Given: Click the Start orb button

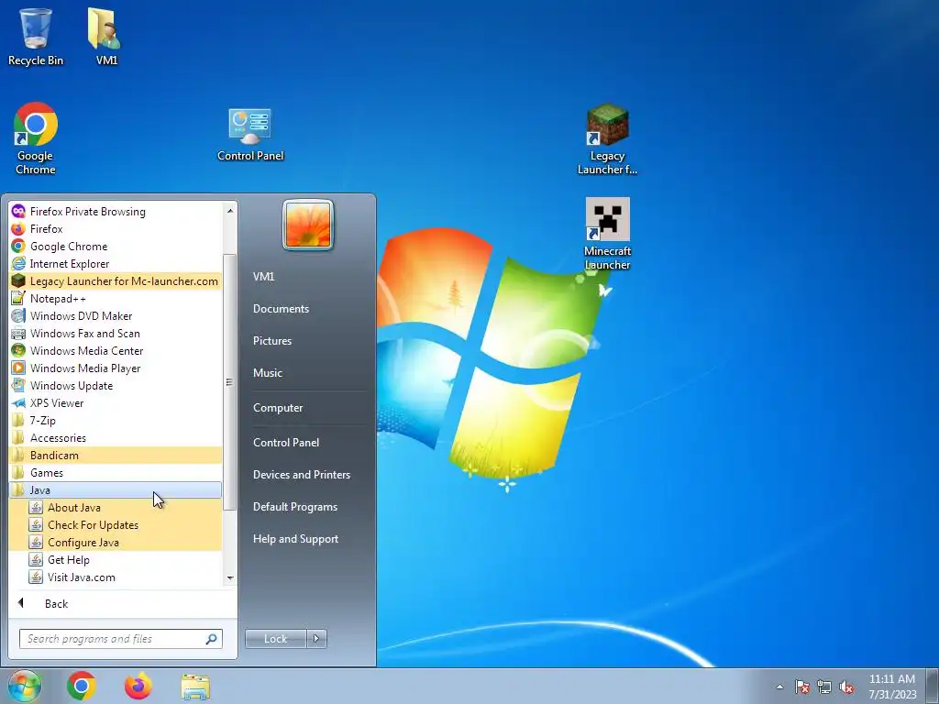Looking at the screenshot, I should point(25,686).
